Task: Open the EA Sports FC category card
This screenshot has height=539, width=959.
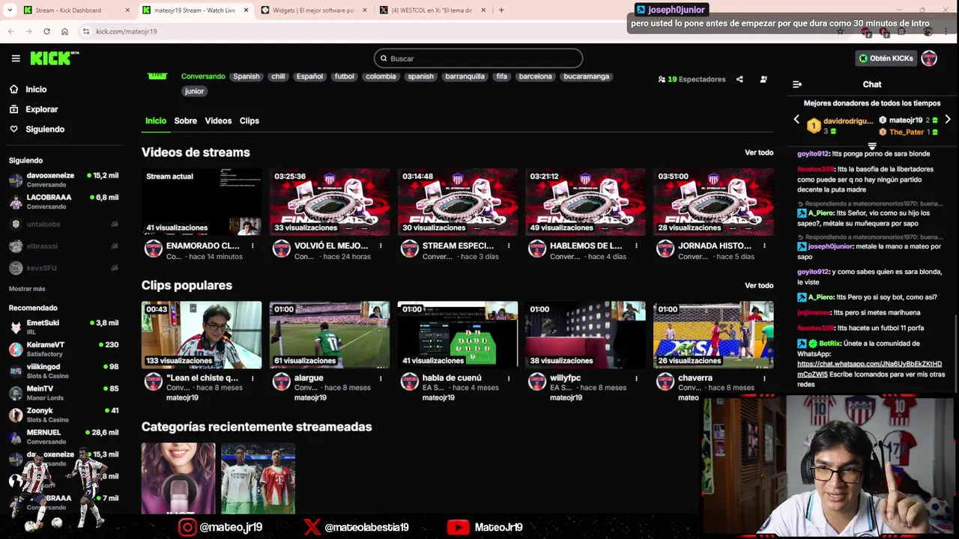Action: tap(258, 478)
